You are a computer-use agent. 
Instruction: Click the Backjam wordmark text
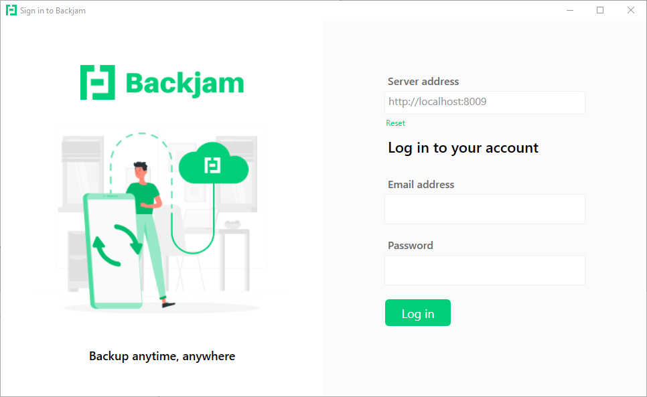(x=184, y=84)
